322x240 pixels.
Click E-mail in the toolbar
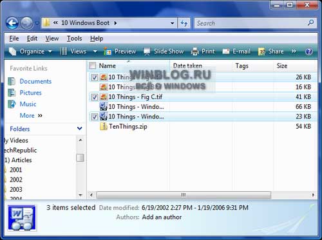[236, 51]
